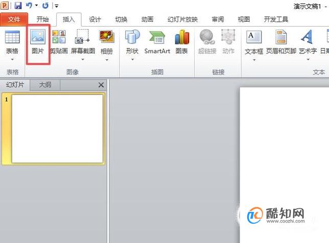This screenshot has height=243, width=329.
Task: Expand the Photo Album (相册) dropdown arrow
Action: (x=107, y=60)
